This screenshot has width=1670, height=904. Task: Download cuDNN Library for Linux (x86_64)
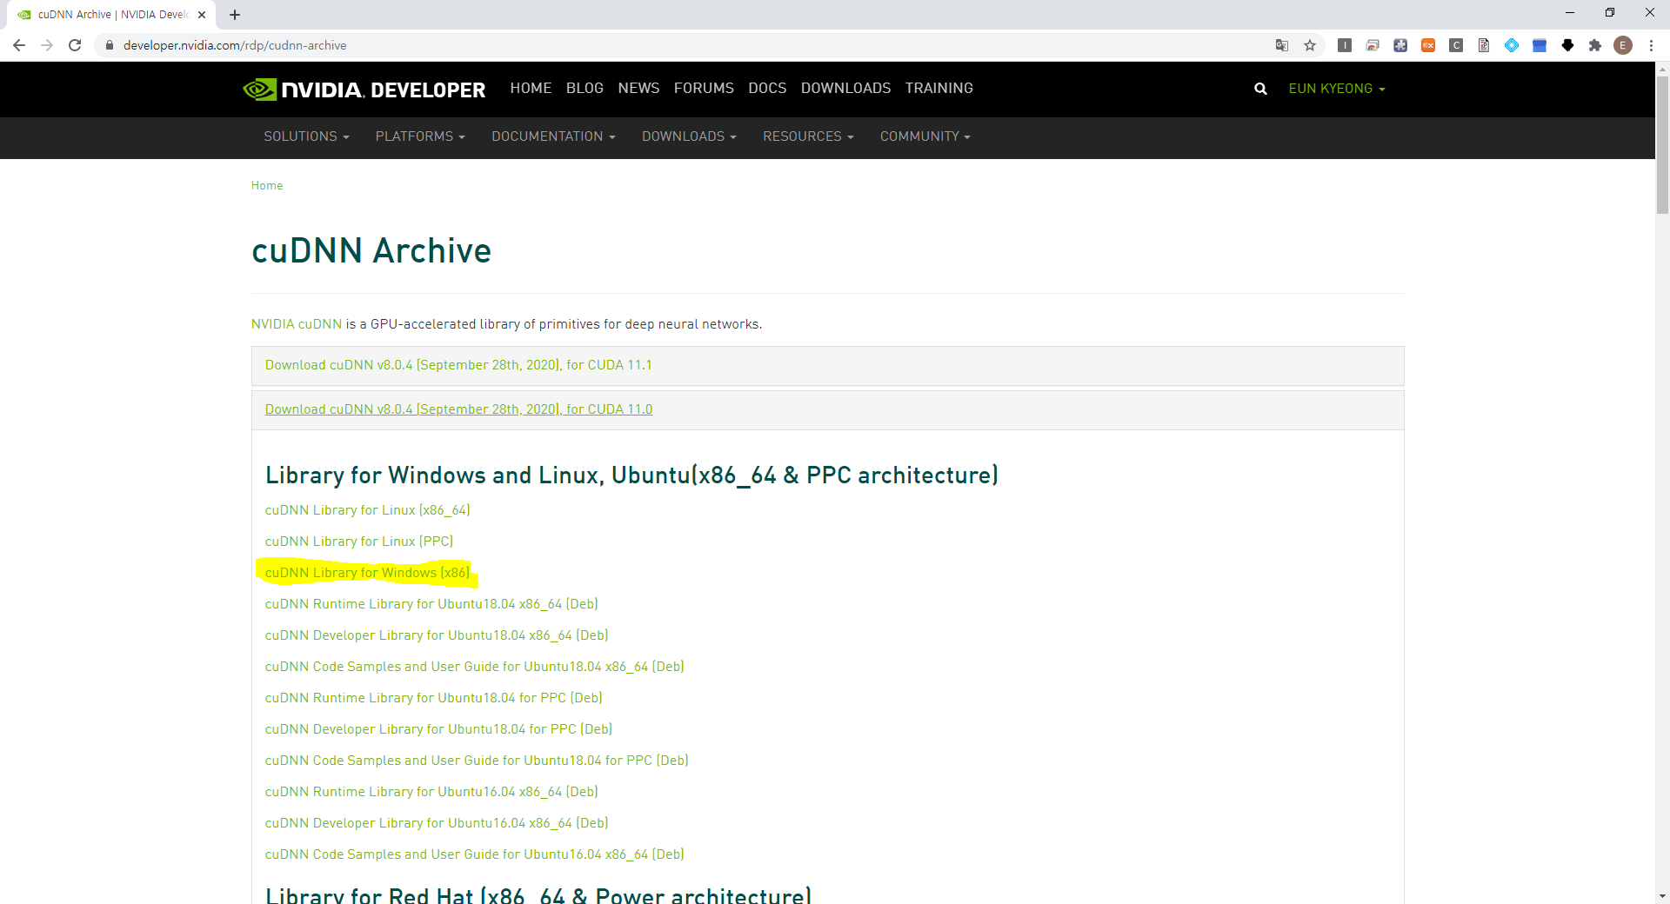(367, 510)
